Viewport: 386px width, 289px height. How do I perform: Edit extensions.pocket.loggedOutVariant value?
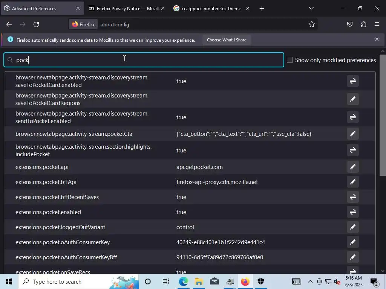click(352, 227)
